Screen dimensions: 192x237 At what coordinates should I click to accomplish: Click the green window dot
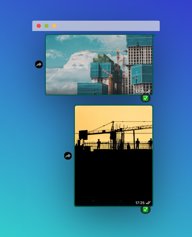point(46,26)
